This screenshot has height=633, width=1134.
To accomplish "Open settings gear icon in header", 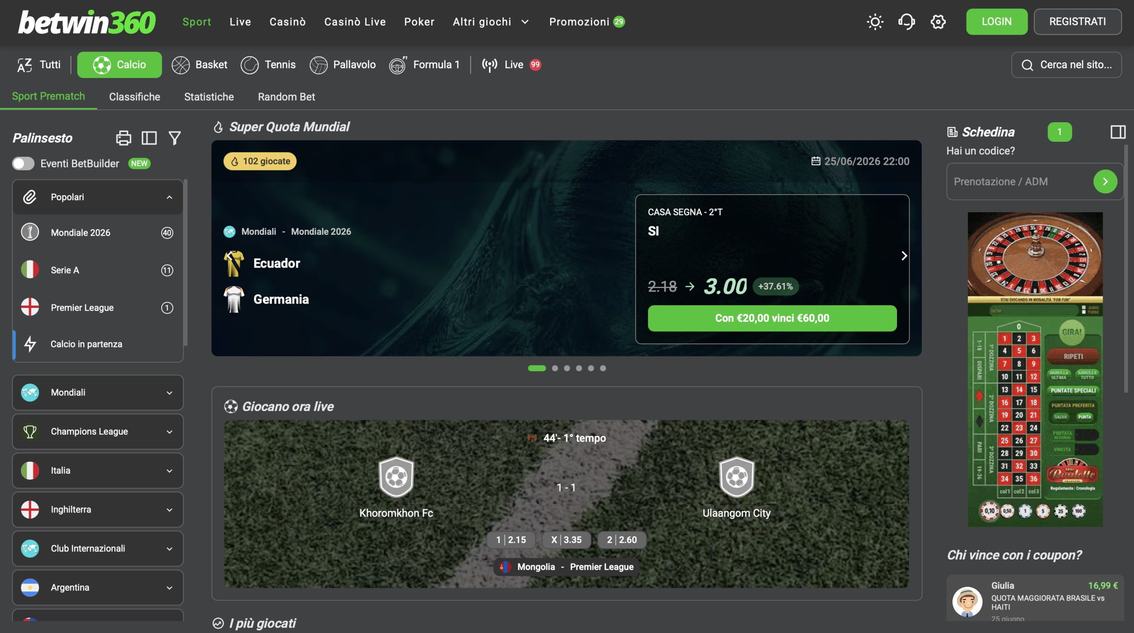I will click(x=938, y=22).
